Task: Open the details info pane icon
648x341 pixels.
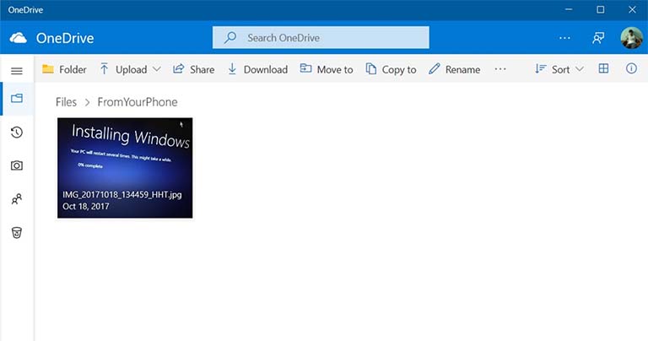Action: click(x=631, y=68)
